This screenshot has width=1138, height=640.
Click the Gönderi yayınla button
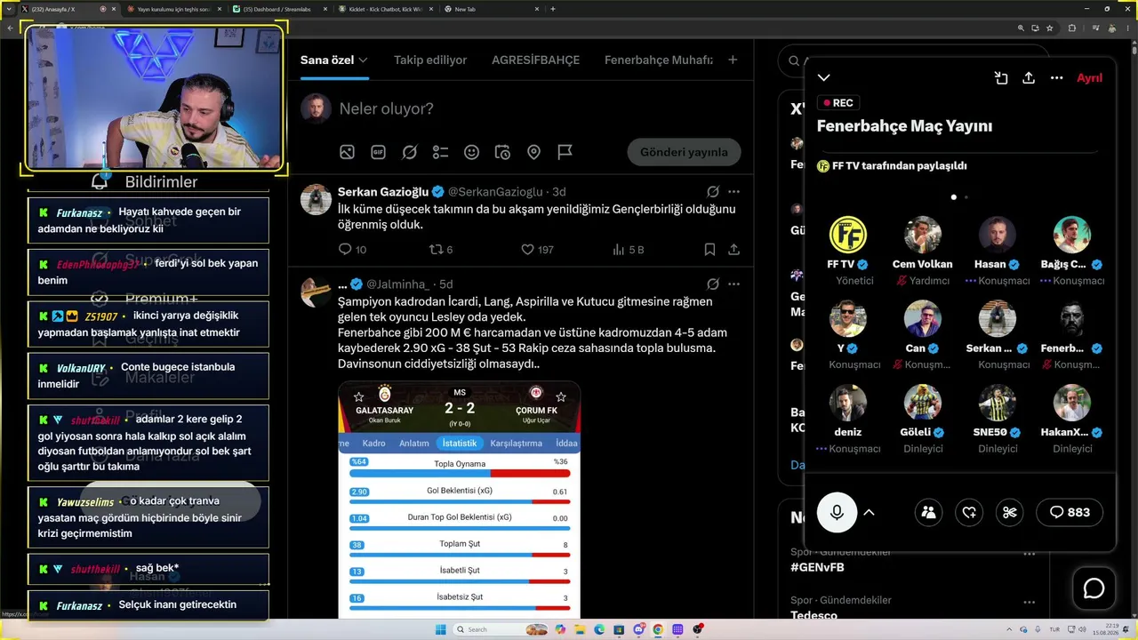click(x=684, y=152)
